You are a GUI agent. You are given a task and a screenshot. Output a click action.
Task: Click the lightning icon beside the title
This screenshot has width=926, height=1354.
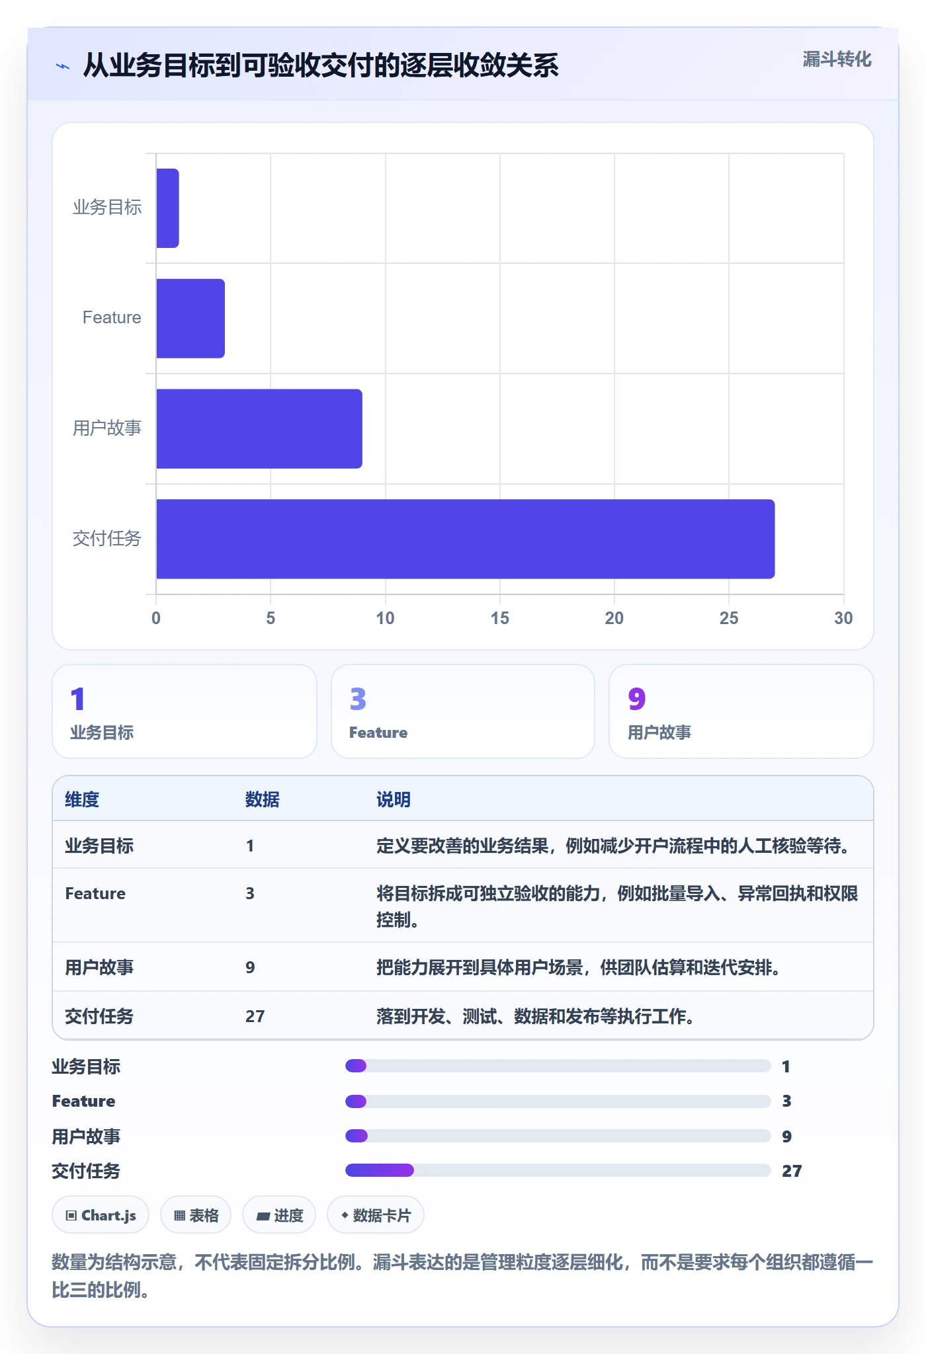(63, 66)
